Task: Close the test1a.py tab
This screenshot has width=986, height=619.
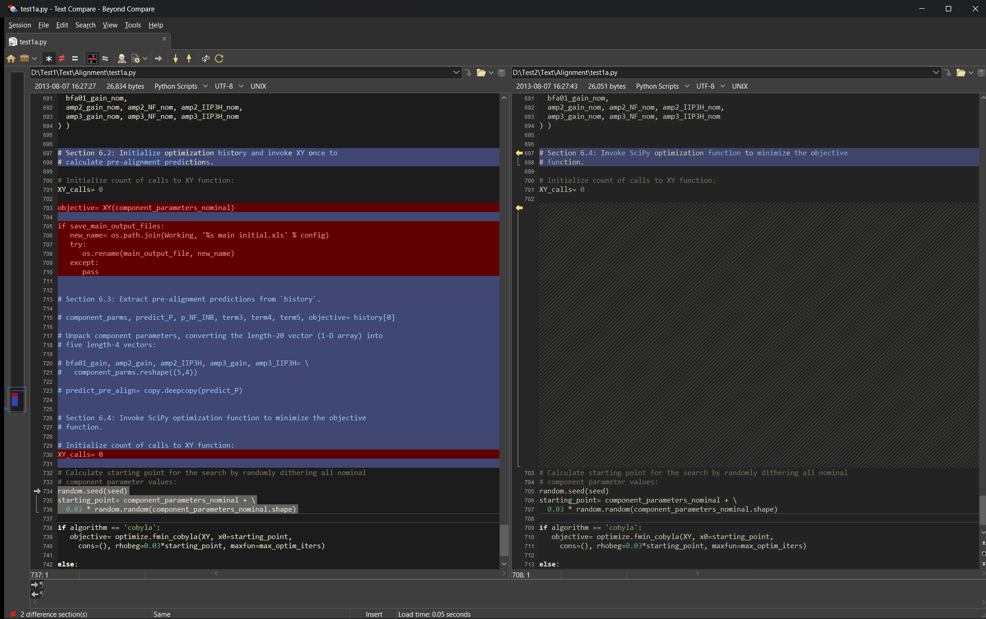Action: point(164,39)
